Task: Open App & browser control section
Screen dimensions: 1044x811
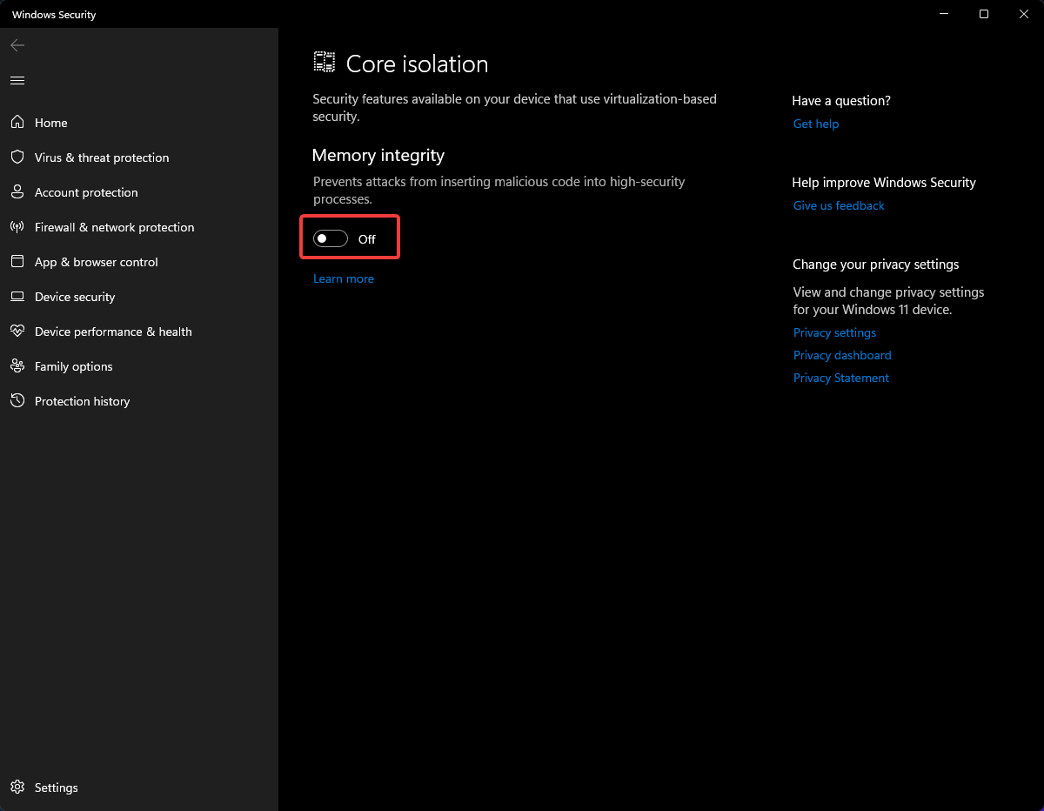Action: point(139,262)
